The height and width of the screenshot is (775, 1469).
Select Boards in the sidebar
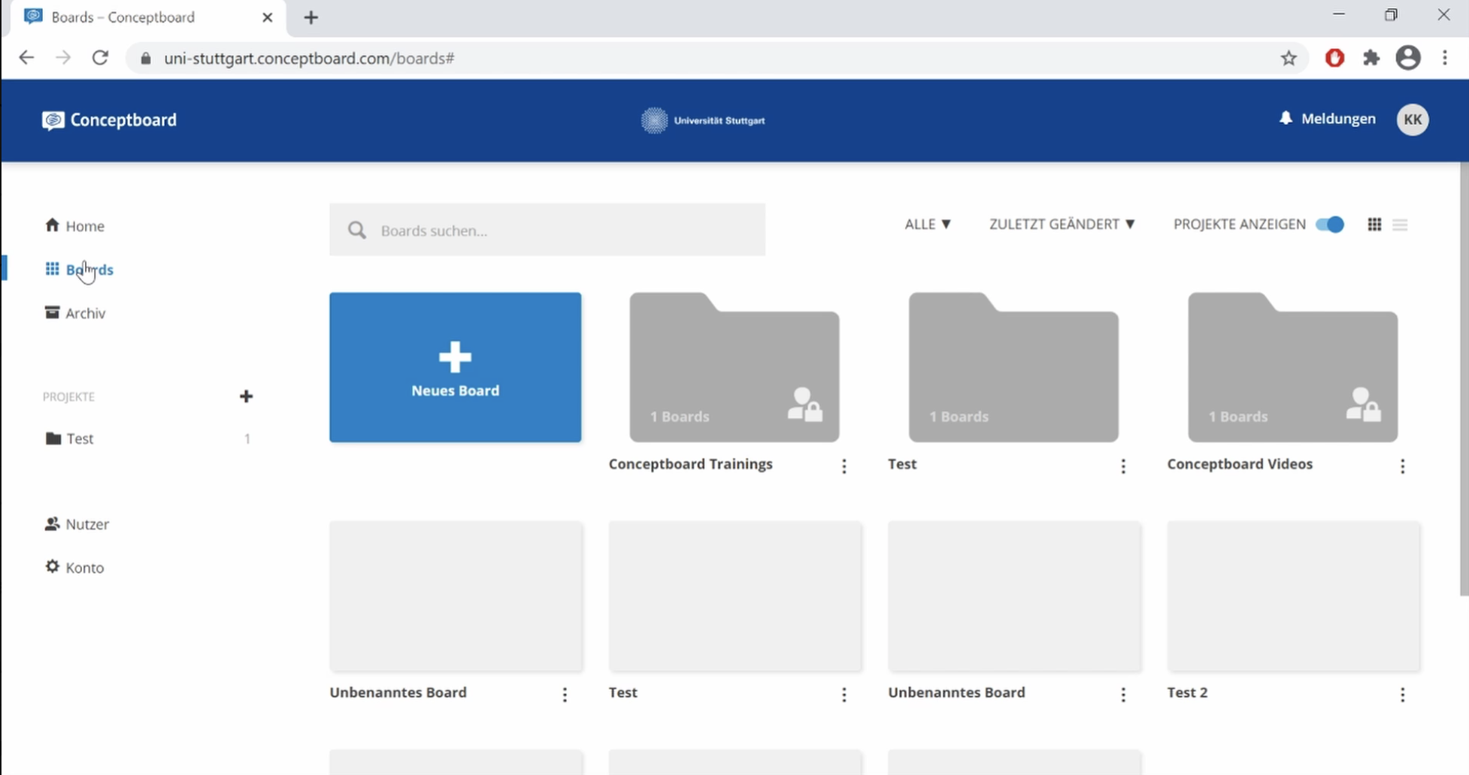point(79,270)
